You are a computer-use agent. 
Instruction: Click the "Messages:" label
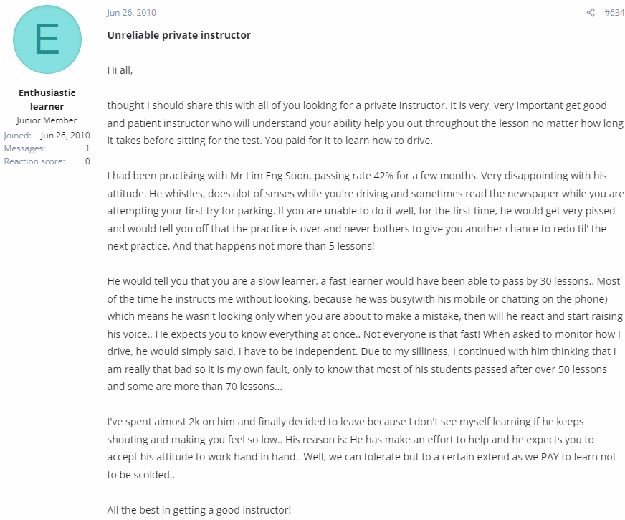(x=24, y=148)
